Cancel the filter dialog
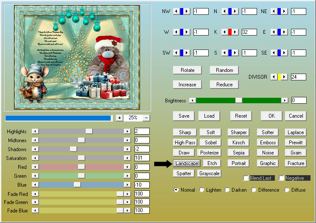This screenshot has width=316, height=223. click(296, 116)
